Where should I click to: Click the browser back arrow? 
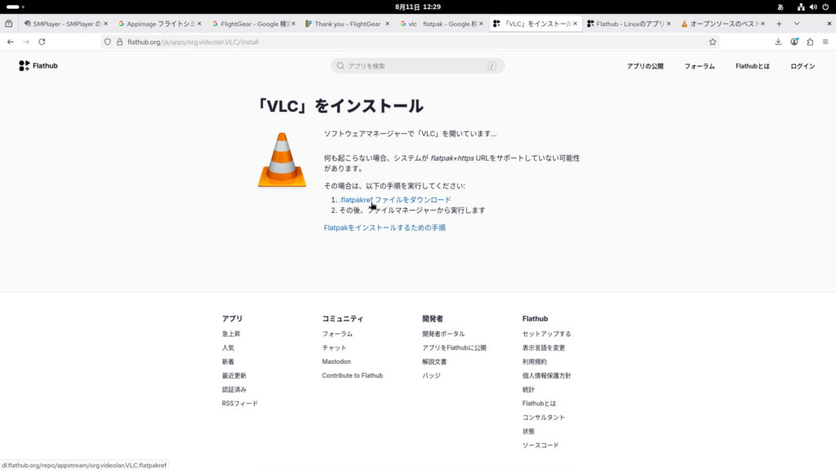click(11, 42)
